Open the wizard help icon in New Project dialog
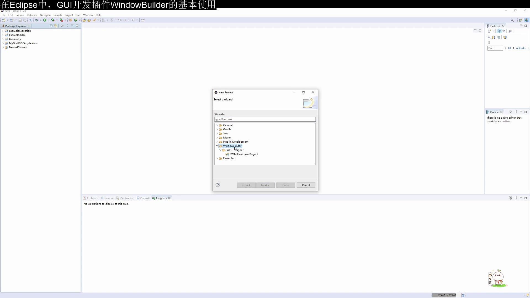The width and height of the screenshot is (530, 298). (x=218, y=185)
